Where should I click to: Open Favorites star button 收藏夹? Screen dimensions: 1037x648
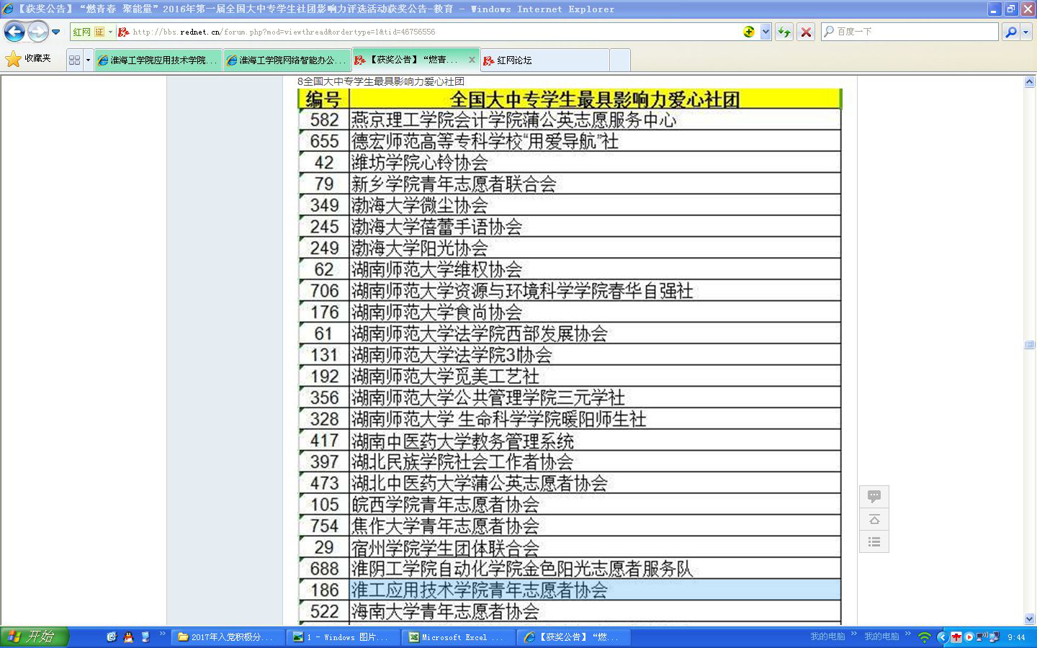[28, 59]
